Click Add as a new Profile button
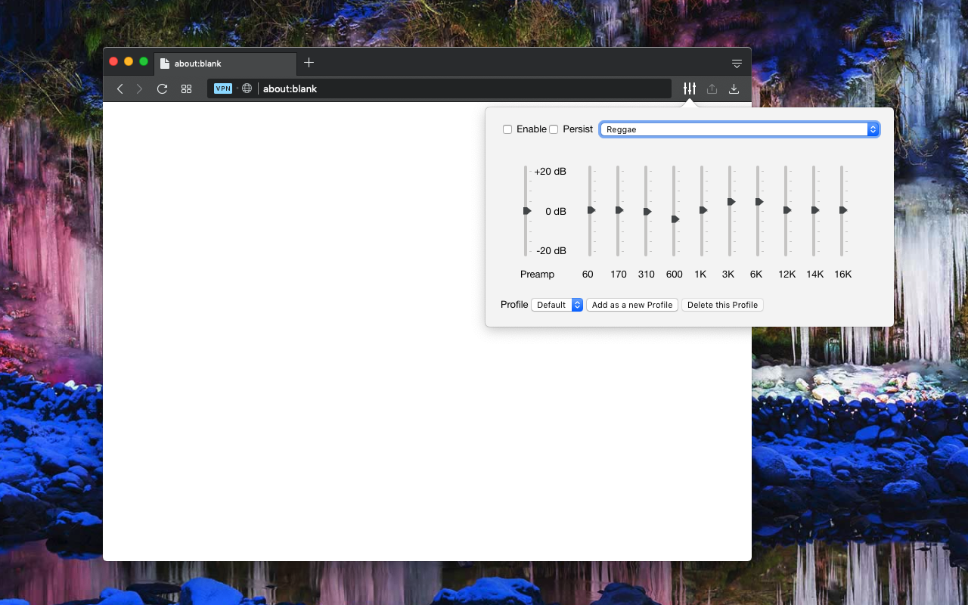Image resolution: width=968 pixels, height=605 pixels. (631, 305)
